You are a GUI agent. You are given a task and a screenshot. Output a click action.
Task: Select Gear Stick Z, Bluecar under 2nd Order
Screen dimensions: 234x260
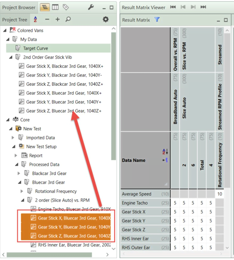click(64, 111)
